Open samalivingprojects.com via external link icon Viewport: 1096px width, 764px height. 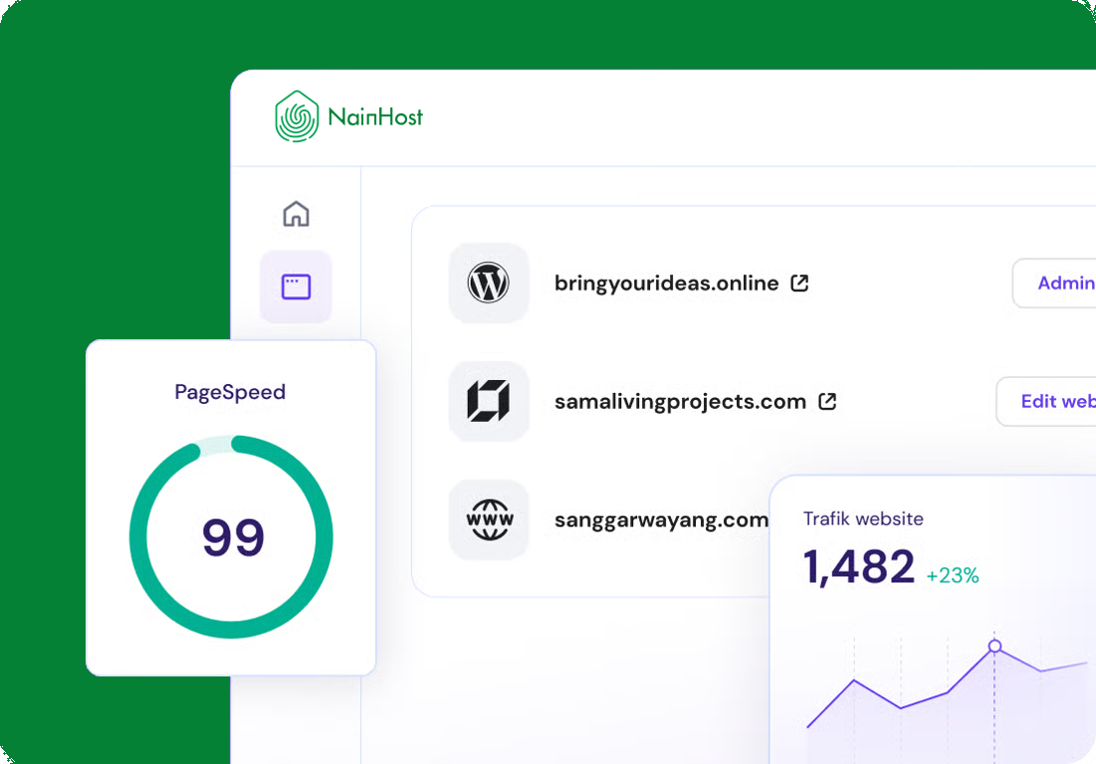tap(827, 402)
